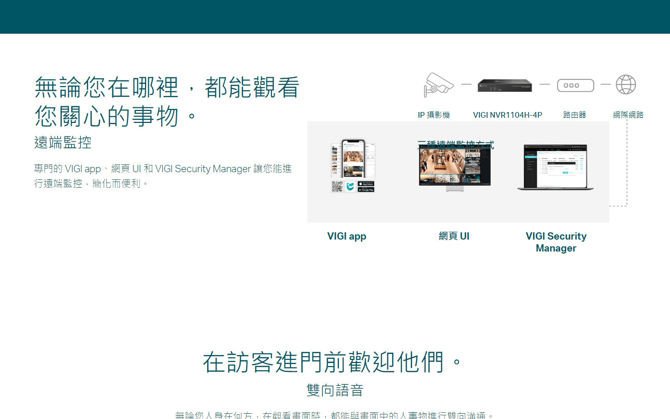Click the IP camera icon
Image resolution: width=670 pixels, height=419 pixels.
(x=438, y=85)
